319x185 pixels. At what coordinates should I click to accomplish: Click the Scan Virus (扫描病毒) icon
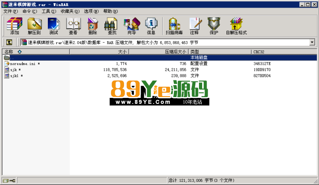coord(174,26)
